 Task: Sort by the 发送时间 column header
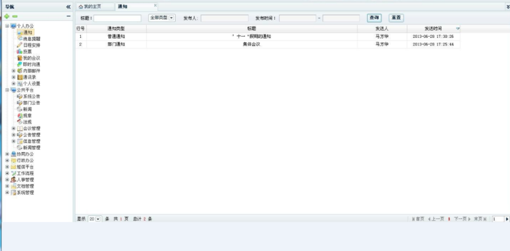[433, 28]
